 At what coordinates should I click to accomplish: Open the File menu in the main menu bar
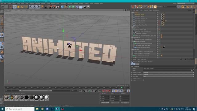click(x=2, y=3)
